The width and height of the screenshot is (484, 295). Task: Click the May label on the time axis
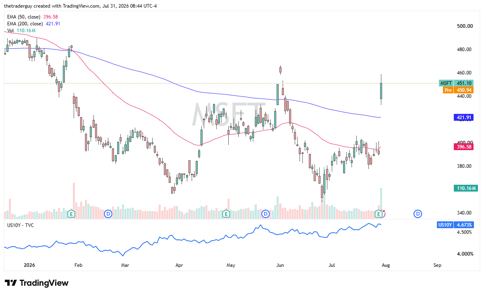coord(231,265)
